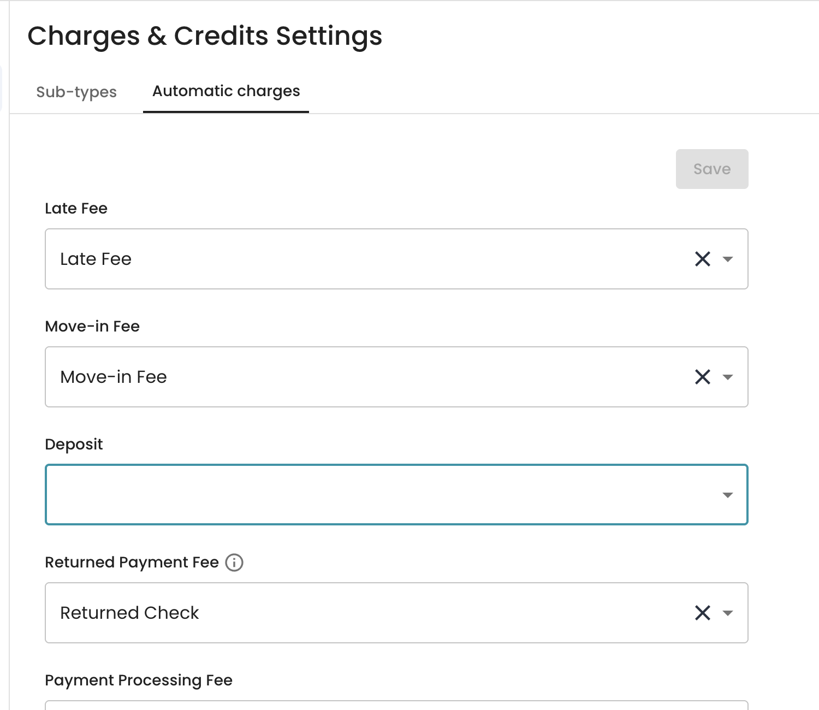Click the Late Fee label above the field

[76, 208]
